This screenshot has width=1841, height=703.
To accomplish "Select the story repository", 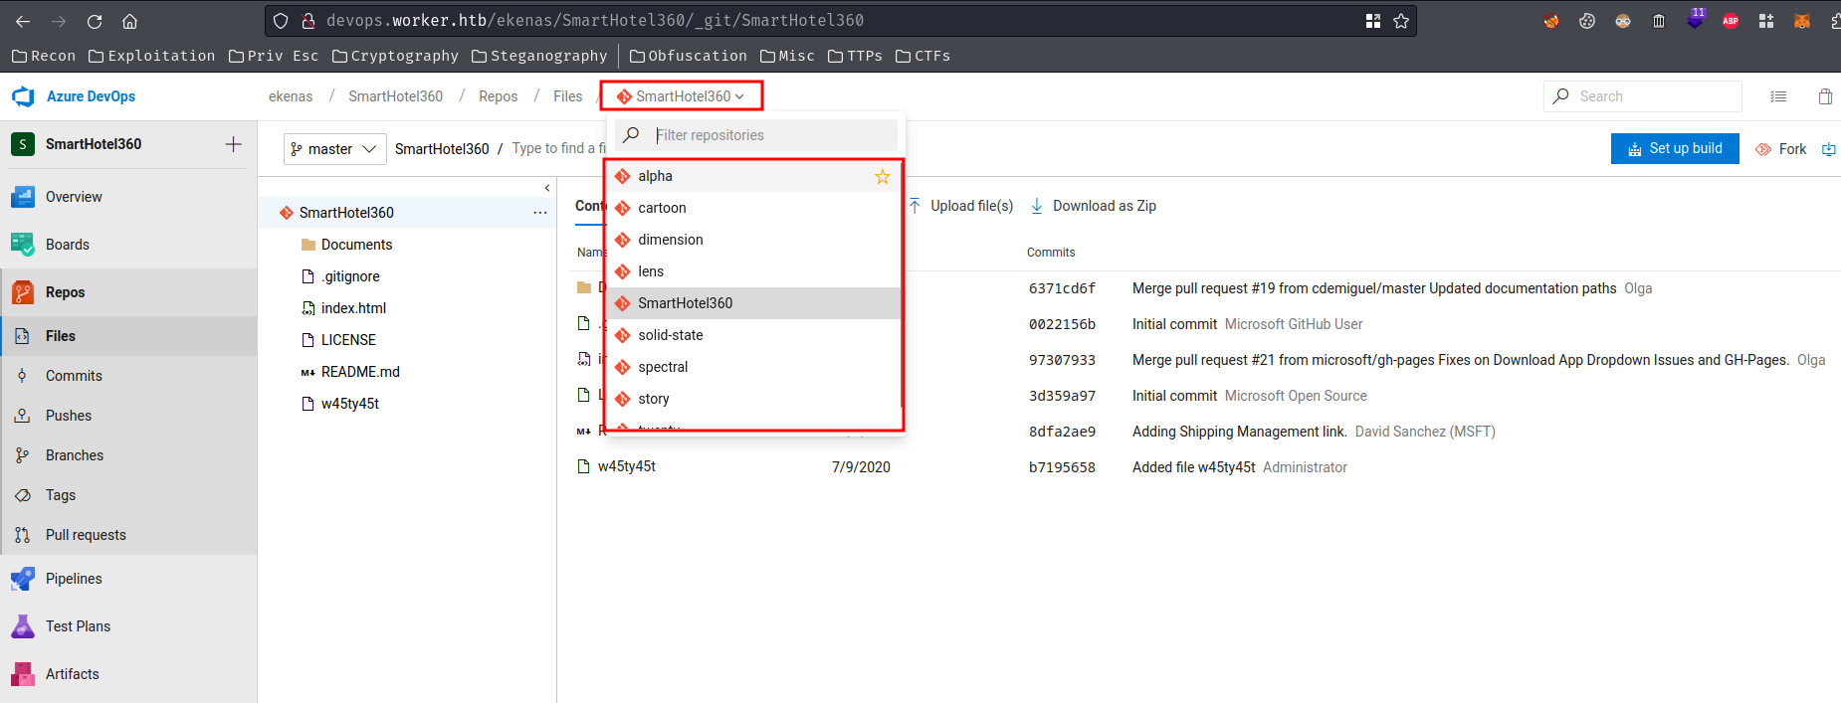I will (753, 399).
